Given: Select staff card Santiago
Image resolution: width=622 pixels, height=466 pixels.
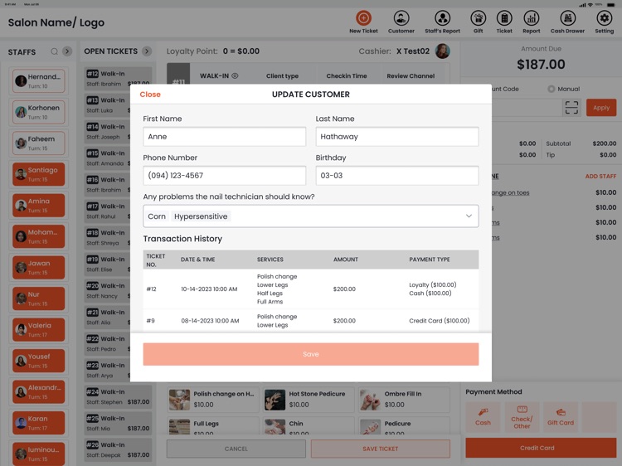Looking at the screenshot, I should (x=38, y=174).
